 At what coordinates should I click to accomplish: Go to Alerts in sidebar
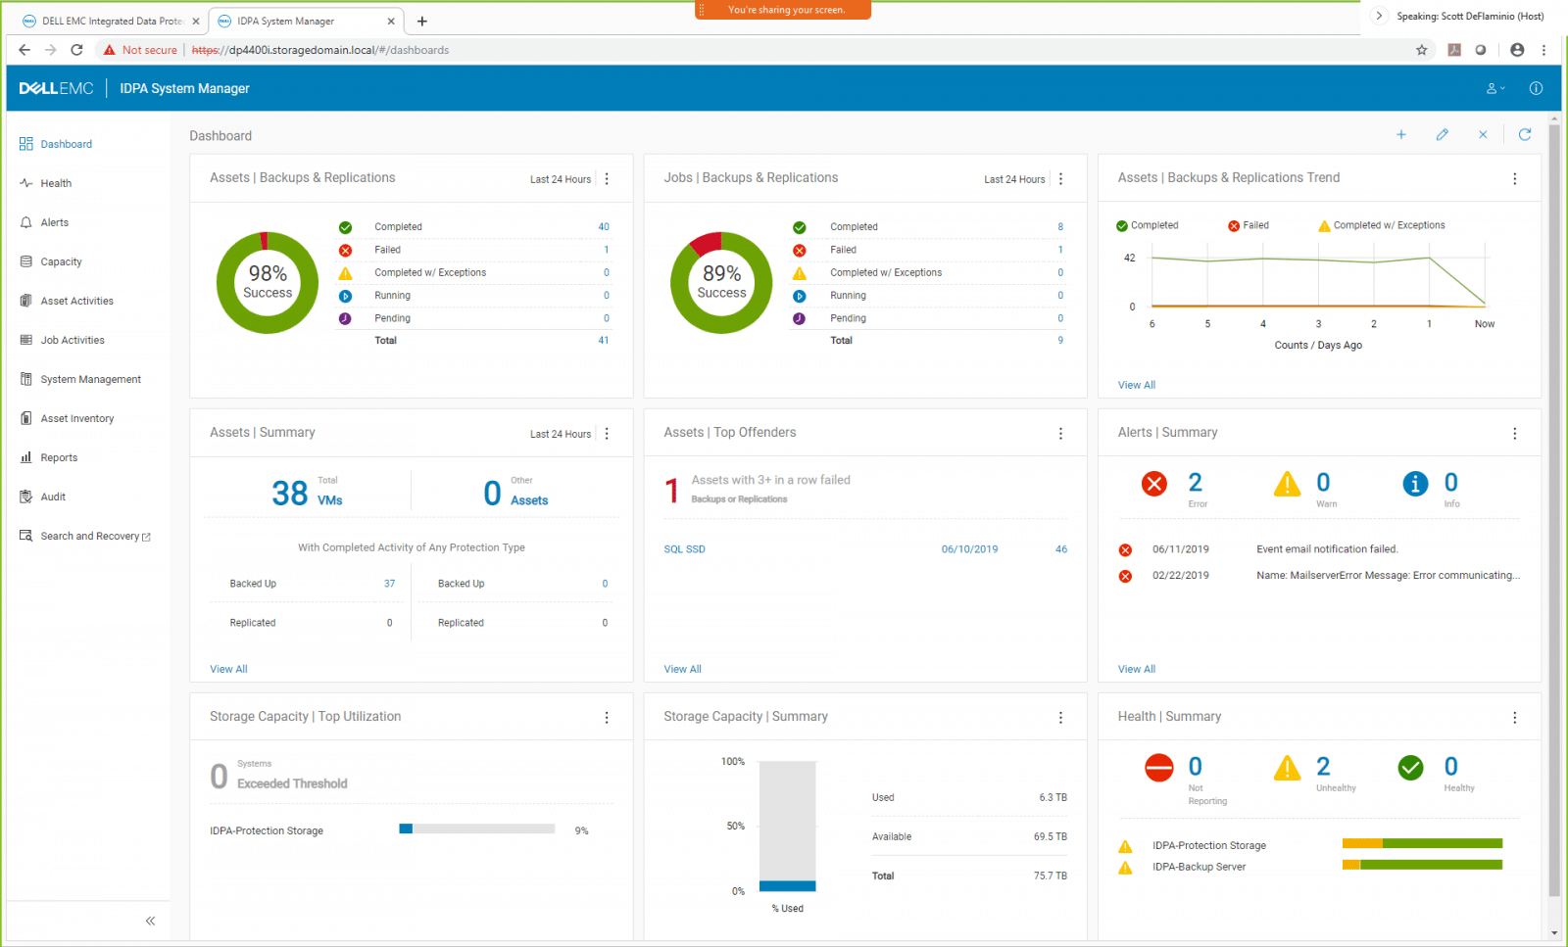click(45, 222)
